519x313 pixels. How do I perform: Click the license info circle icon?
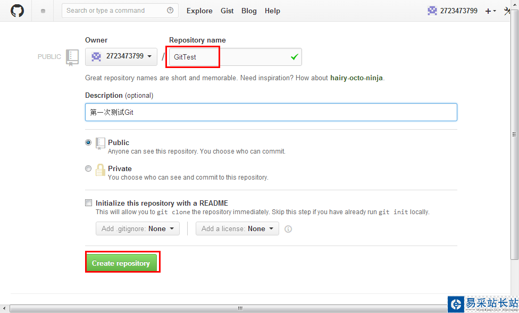pyautogui.click(x=288, y=229)
